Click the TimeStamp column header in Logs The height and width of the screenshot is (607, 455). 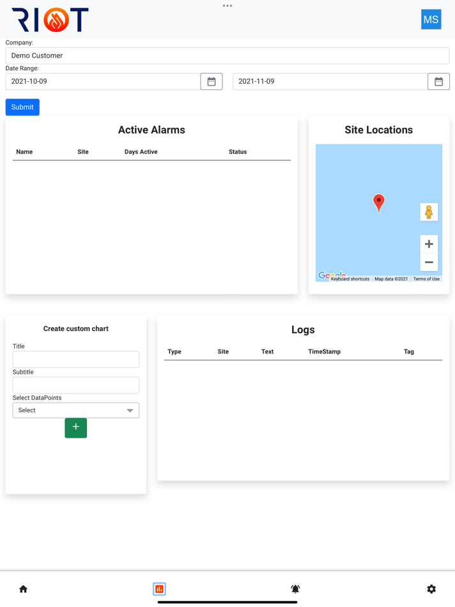pos(325,351)
